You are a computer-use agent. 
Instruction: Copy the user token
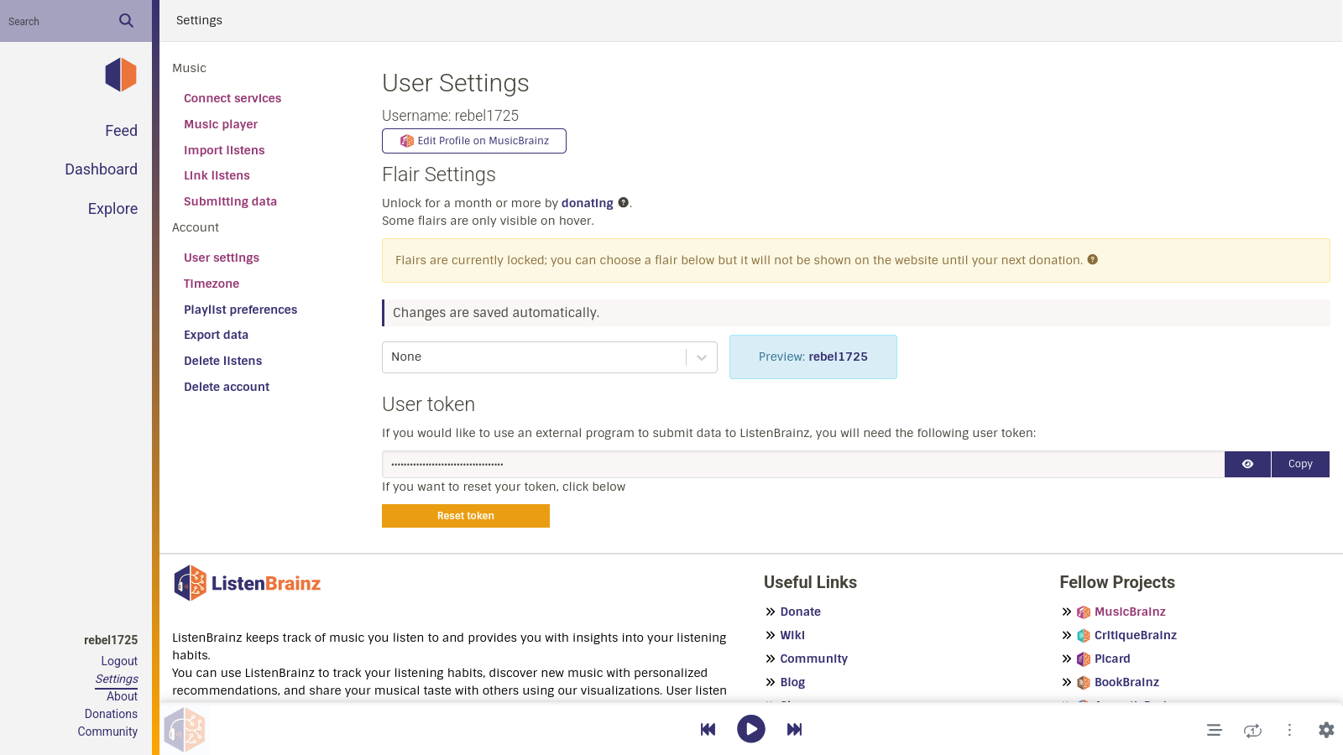coord(1300,464)
